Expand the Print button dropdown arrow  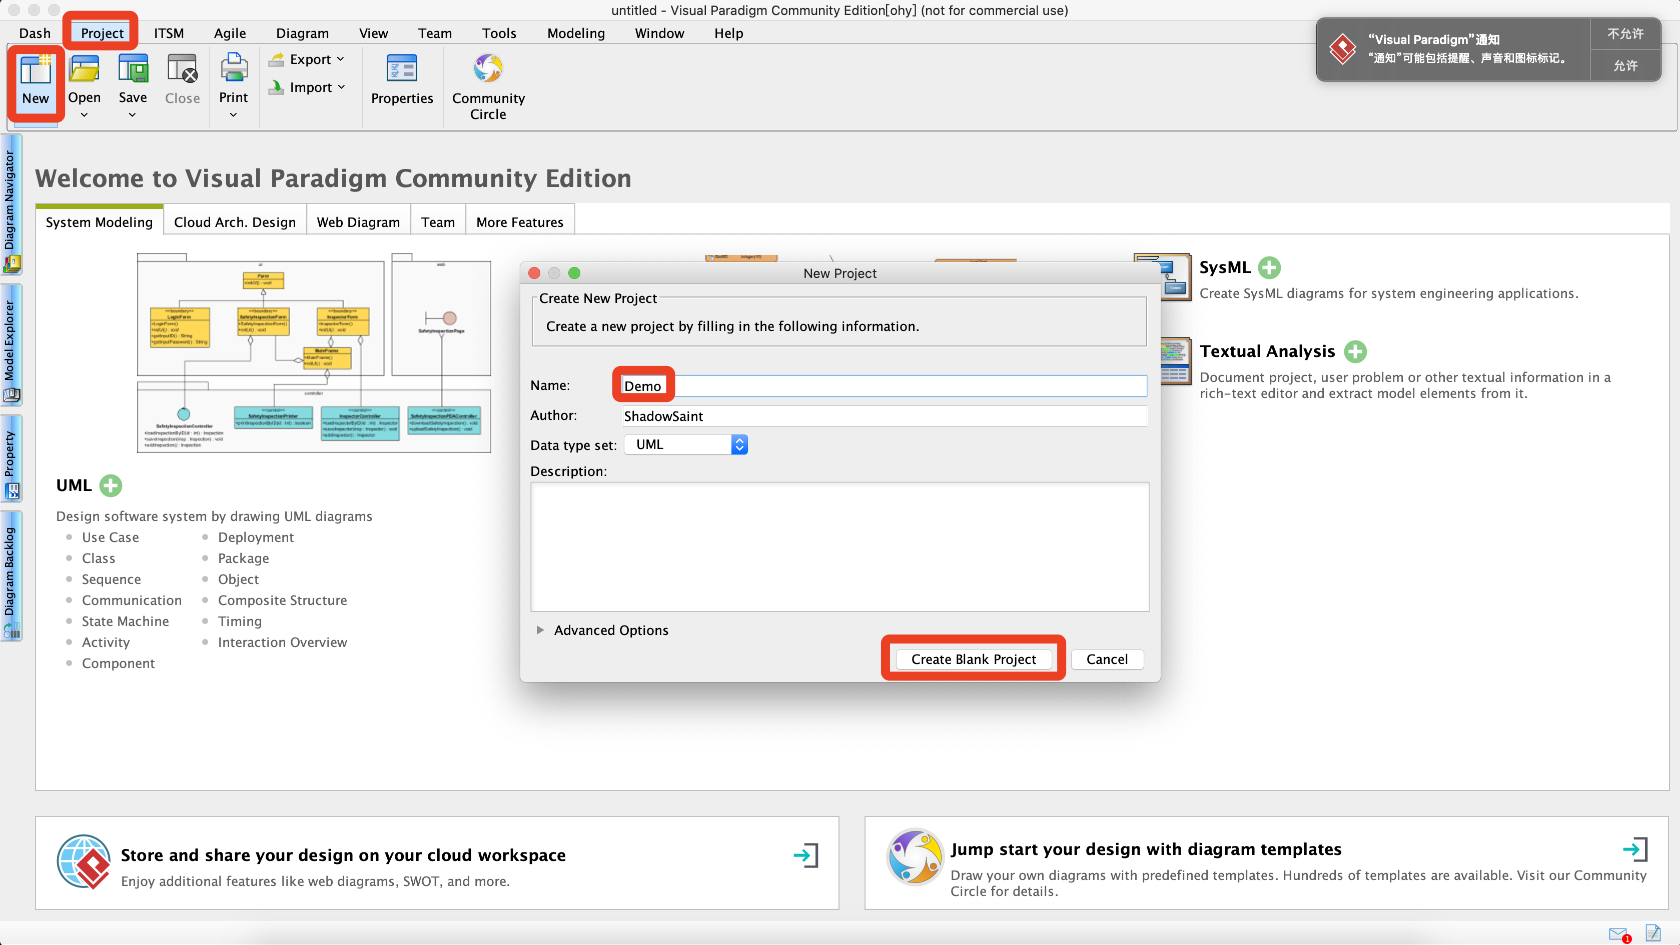pos(234,115)
